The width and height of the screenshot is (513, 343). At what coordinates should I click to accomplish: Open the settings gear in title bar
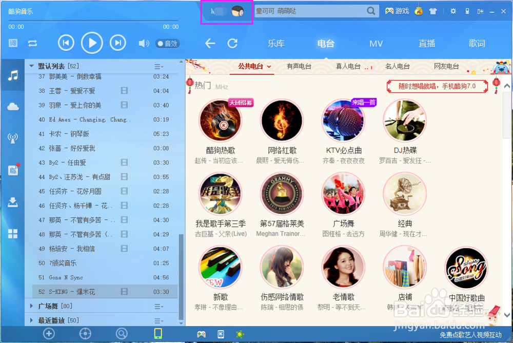452,10
